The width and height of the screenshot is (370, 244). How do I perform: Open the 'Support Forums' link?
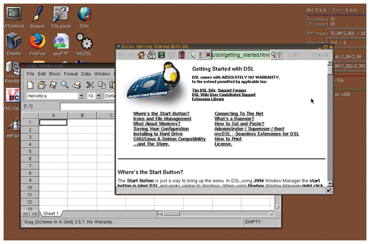(x=232, y=91)
